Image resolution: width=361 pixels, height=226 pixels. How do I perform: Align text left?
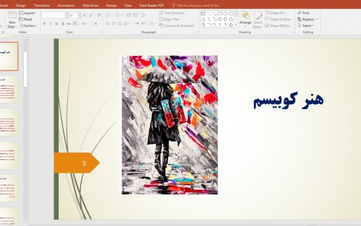tap(108, 24)
